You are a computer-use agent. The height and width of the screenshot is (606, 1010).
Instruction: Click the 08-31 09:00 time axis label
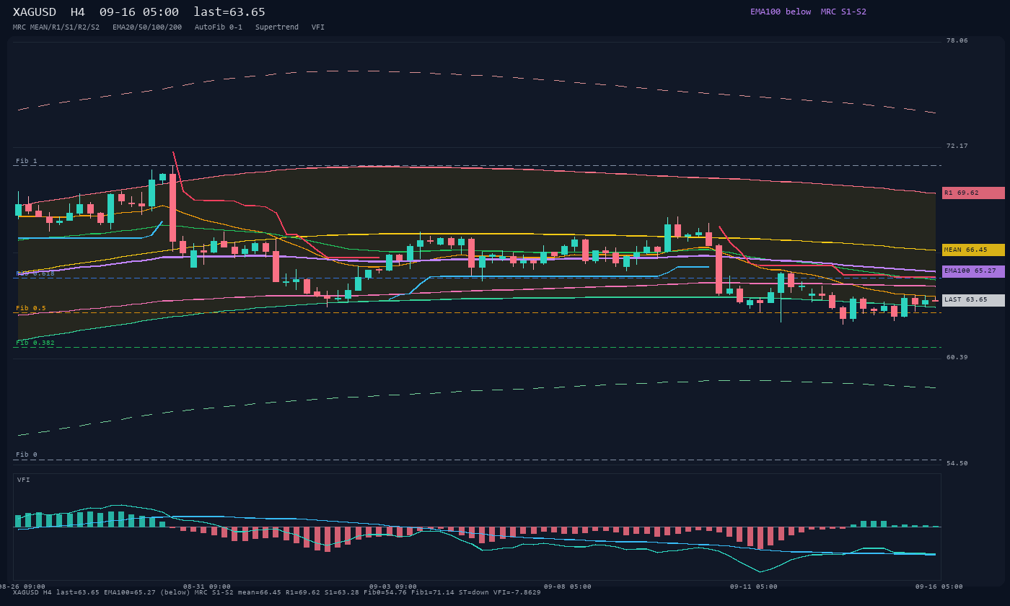[x=207, y=587]
